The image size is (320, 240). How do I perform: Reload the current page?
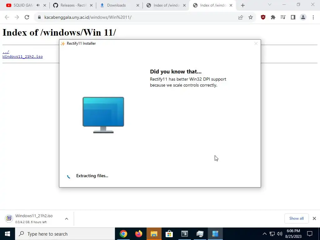[27, 17]
